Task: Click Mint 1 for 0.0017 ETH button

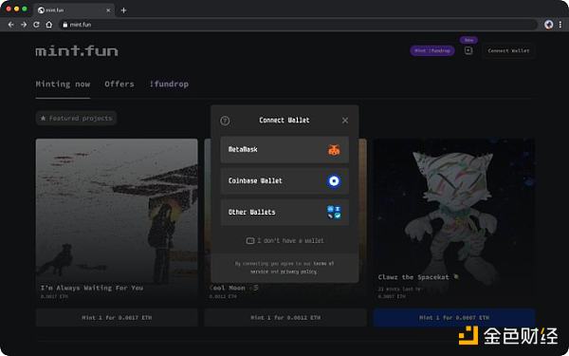Action: point(117,317)
